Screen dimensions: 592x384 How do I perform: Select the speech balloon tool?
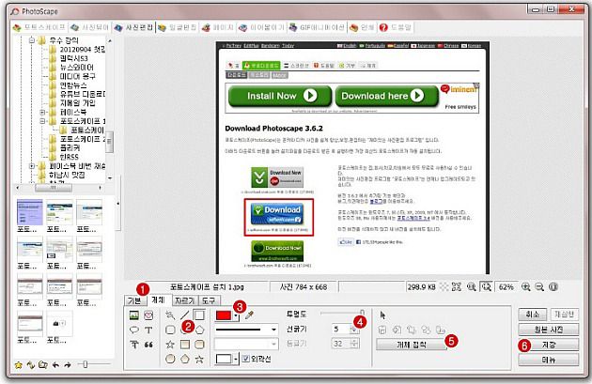[133, 330]
